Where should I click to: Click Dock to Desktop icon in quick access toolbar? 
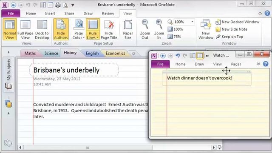coord(43,5)
